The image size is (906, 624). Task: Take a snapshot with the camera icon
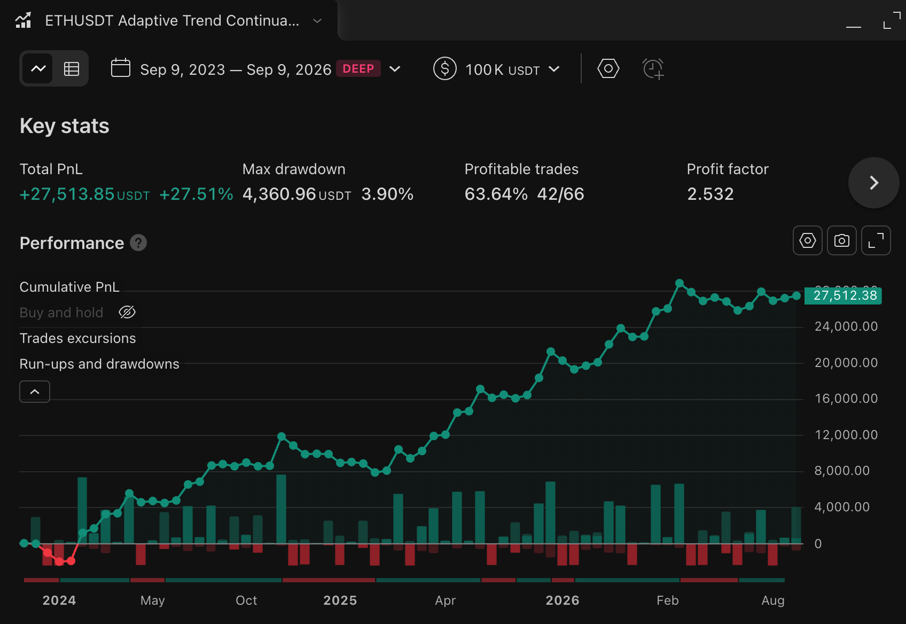pos(842,240)
